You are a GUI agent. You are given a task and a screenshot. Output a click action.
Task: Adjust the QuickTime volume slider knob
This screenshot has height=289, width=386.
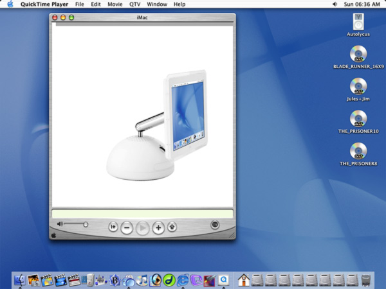(x=86, y=224)
